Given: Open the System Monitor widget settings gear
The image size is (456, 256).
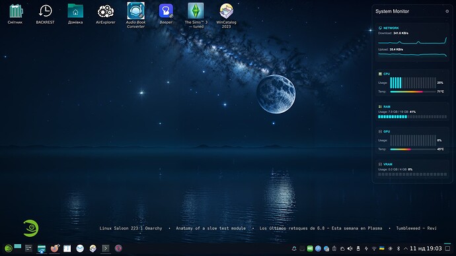Looking at the screenshot, I should 447,11.
